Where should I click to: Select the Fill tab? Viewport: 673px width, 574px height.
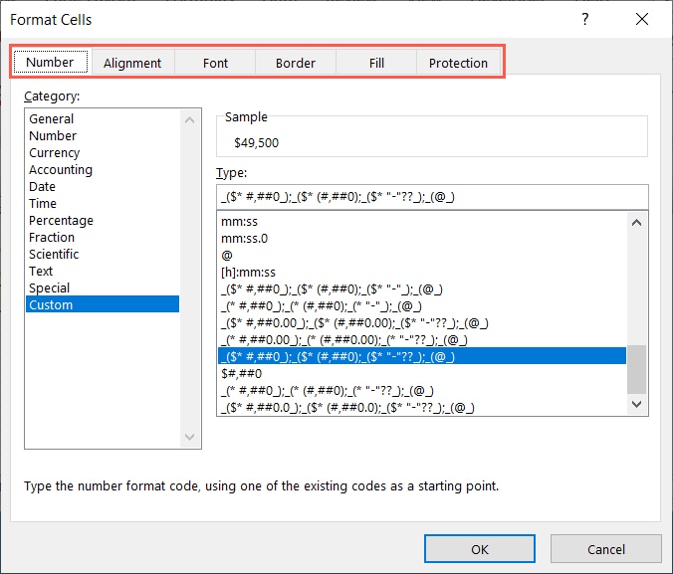pos(376,63)
